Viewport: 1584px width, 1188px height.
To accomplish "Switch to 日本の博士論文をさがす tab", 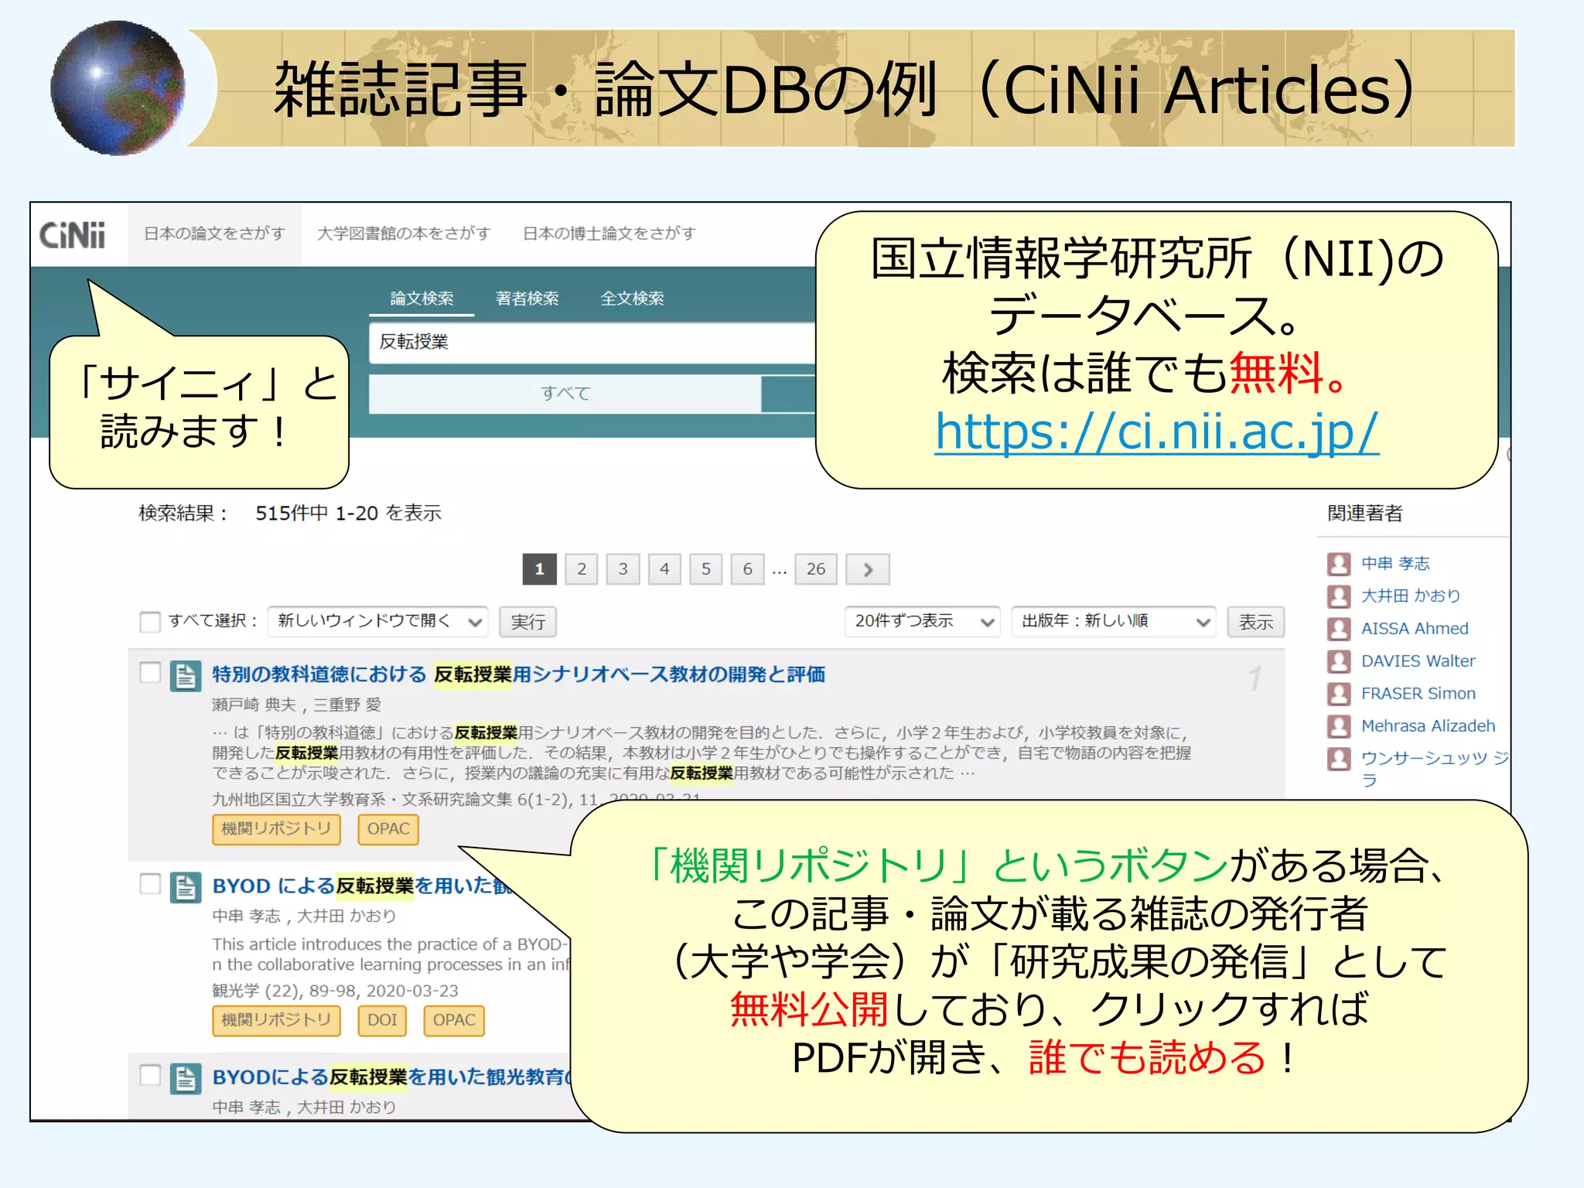I will point(609,234).
